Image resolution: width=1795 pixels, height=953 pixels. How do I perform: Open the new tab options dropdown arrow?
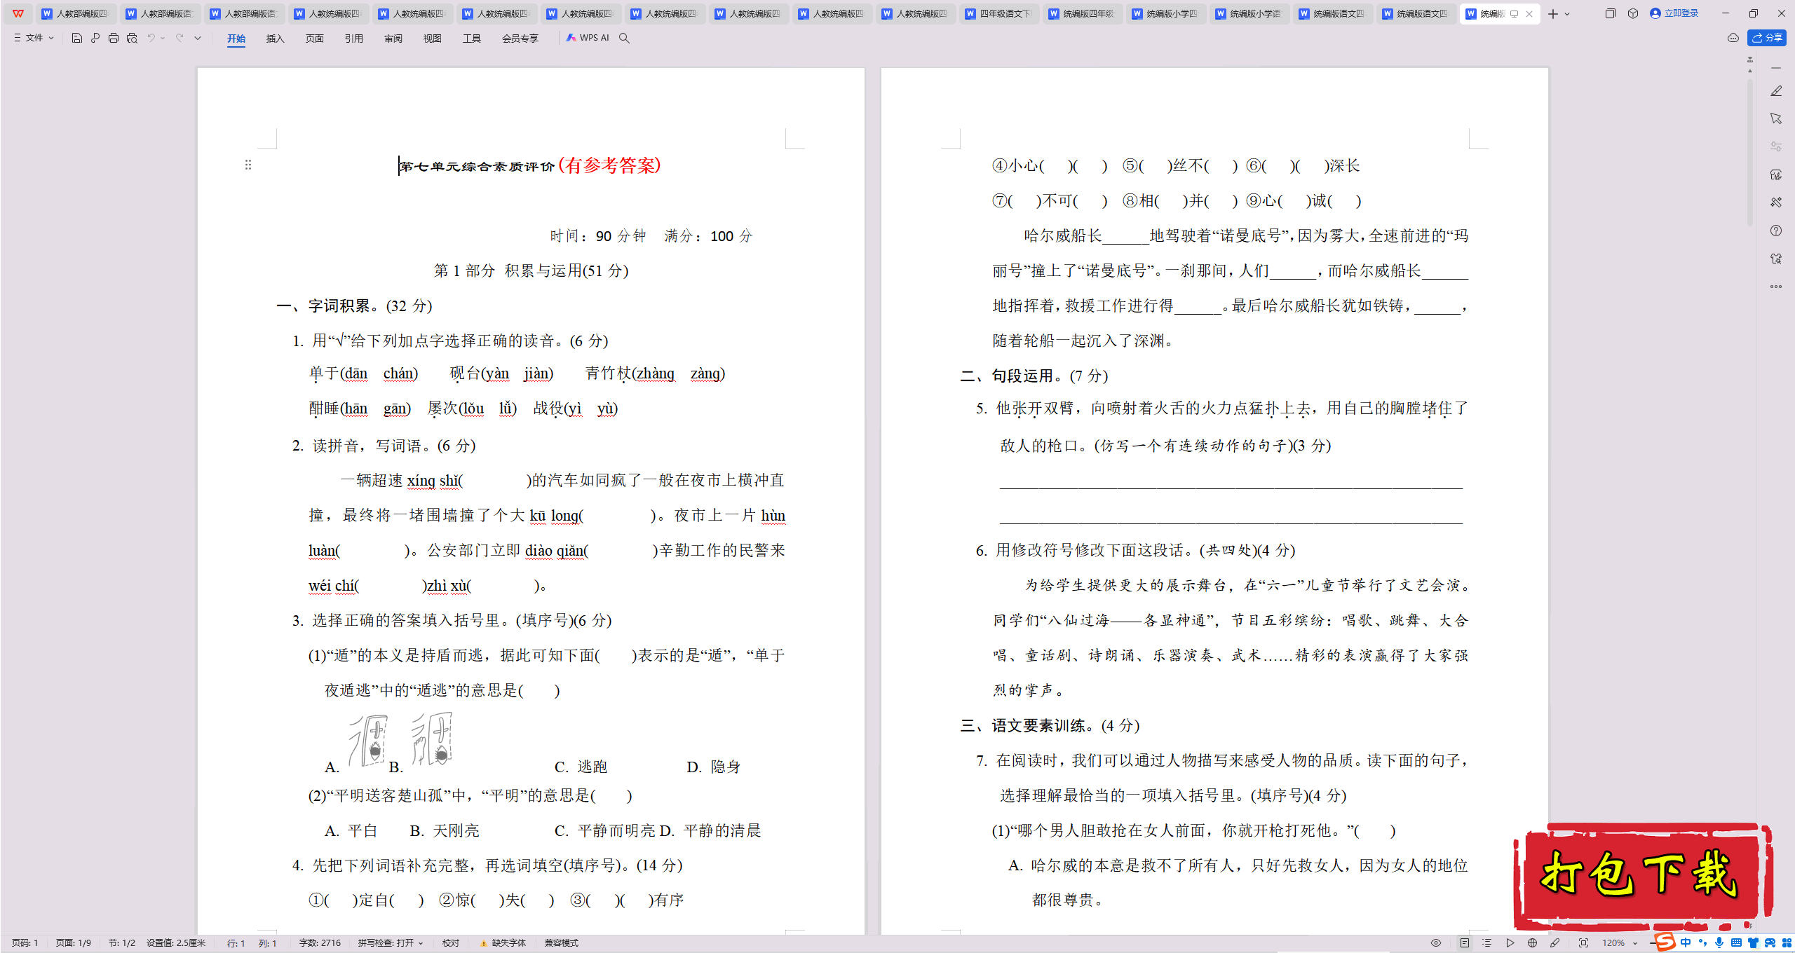1567,14
